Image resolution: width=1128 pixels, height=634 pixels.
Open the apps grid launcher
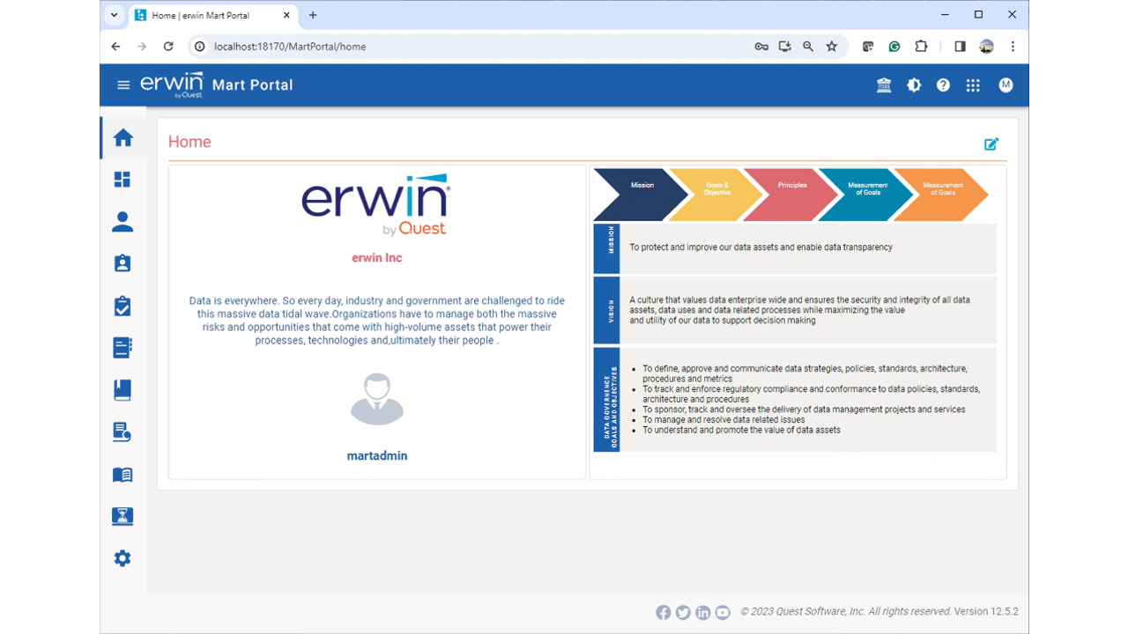(973, 85)
